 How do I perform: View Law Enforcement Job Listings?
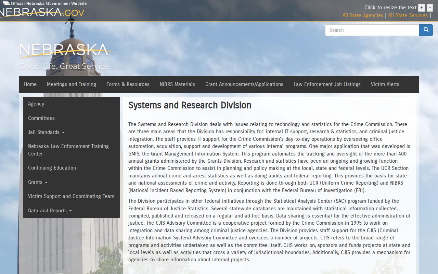[x=327, y=84]
